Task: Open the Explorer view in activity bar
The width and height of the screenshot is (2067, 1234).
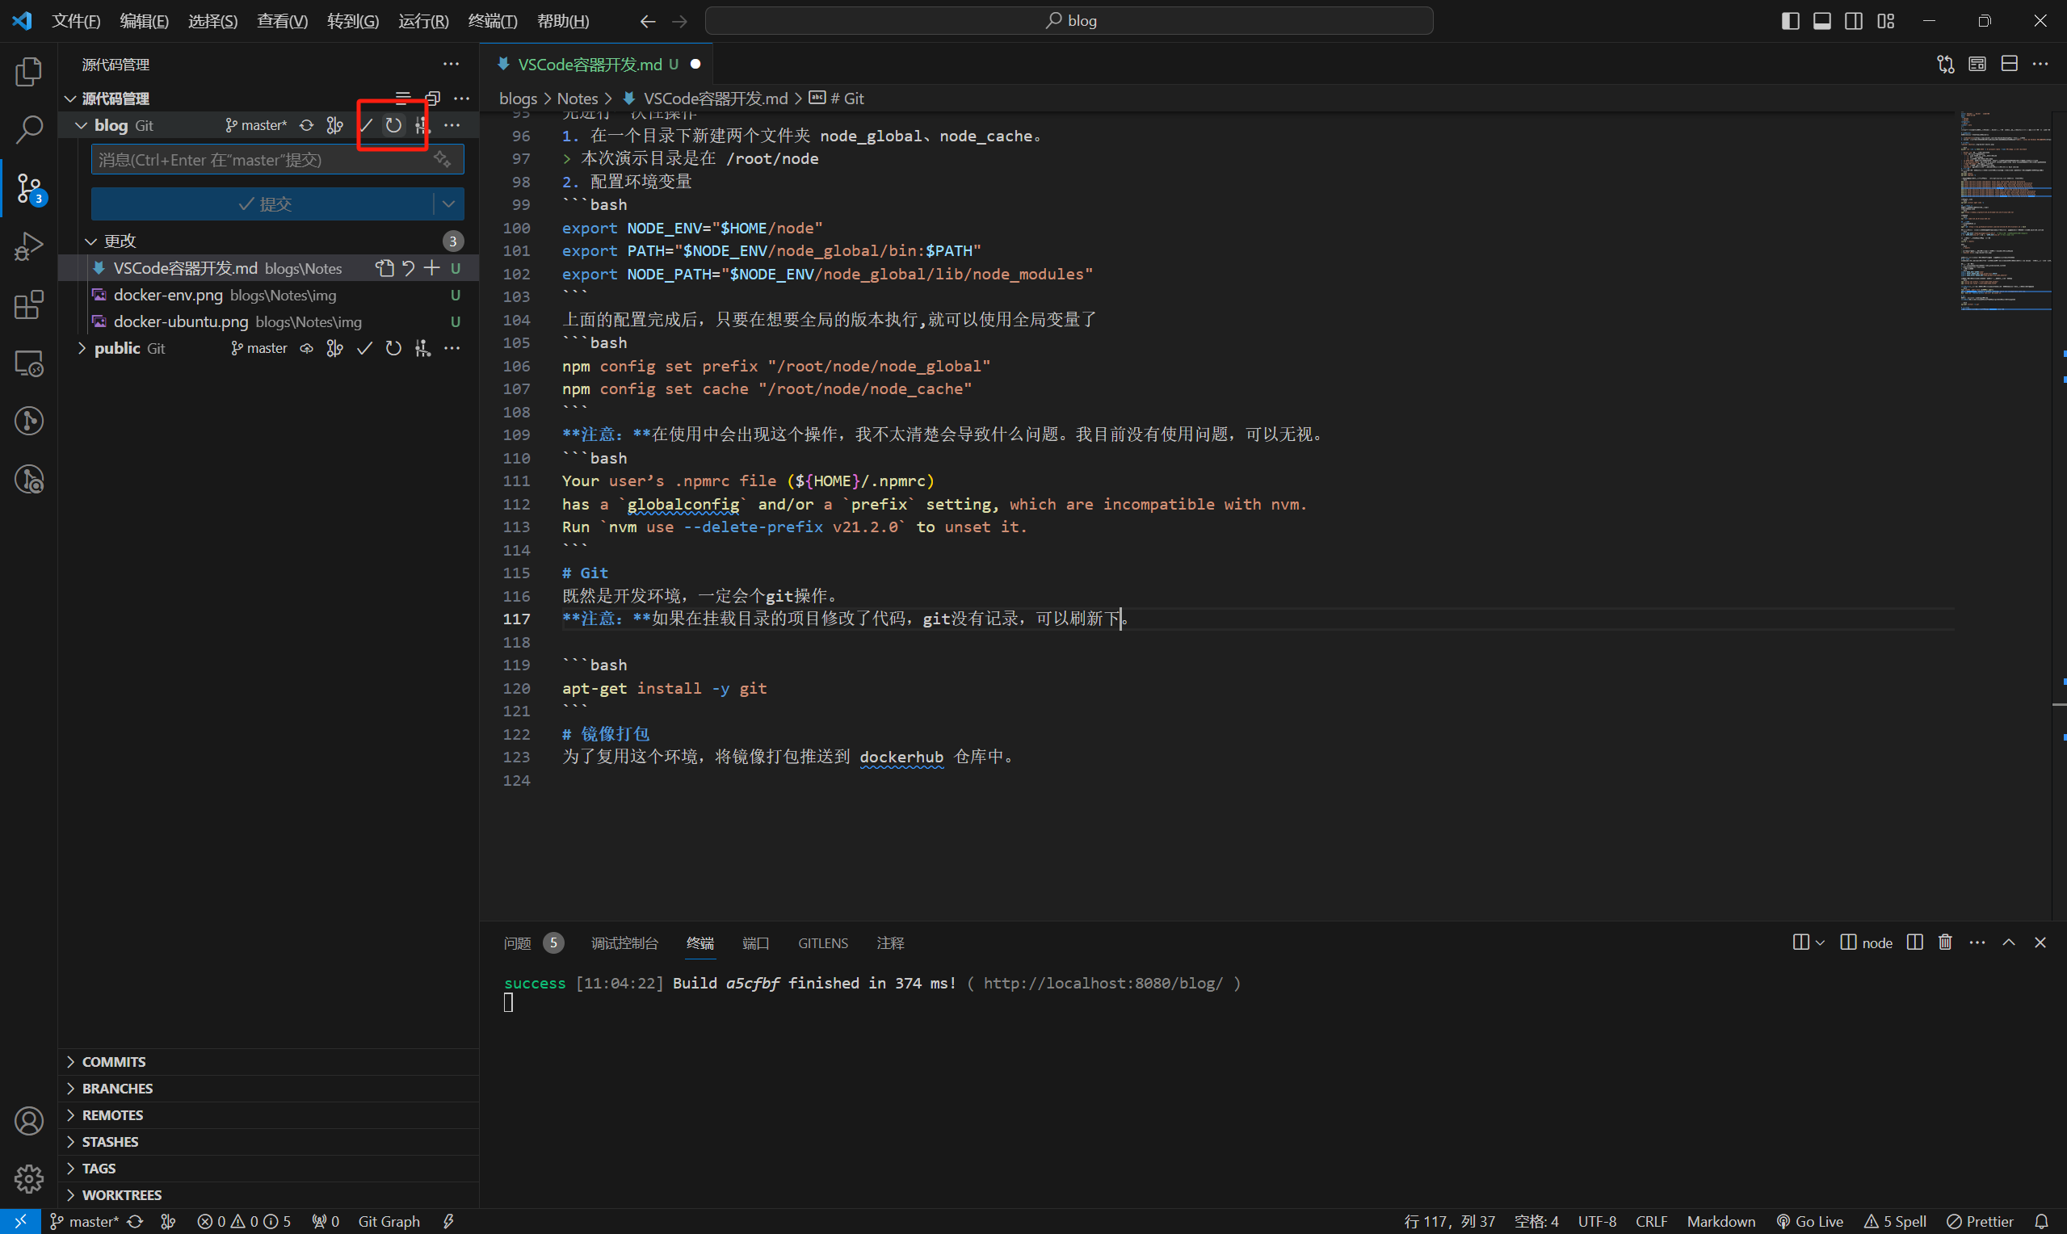Action: click(x=29, y=72)
